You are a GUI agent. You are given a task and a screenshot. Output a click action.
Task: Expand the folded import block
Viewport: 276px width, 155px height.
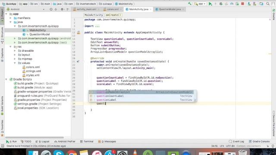coord(97,26)
